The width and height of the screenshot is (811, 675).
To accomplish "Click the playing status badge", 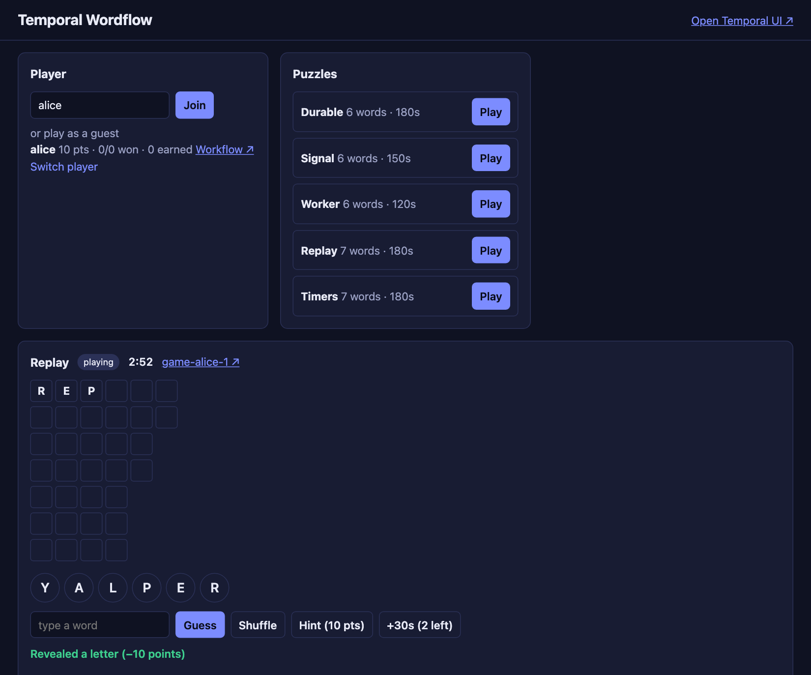I will pyautogui.click(x=98, y=362).
